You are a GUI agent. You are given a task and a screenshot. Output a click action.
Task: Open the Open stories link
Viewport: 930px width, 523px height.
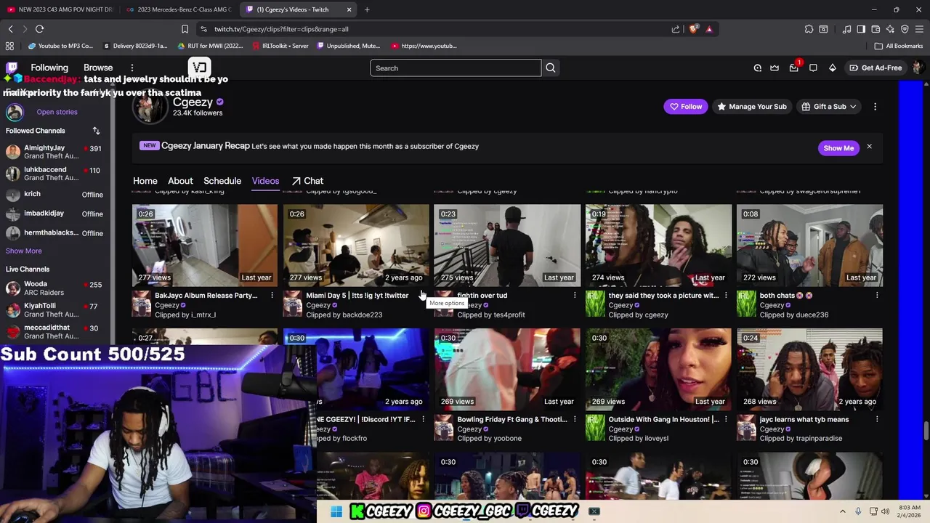coord(57,112)
